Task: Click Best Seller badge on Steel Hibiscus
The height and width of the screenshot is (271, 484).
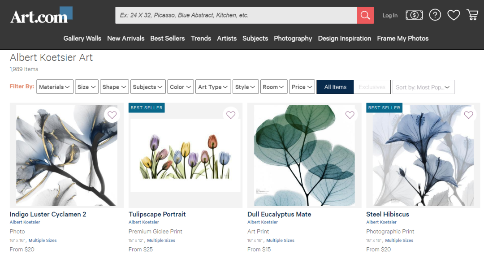Action: [x=385, y=108]
